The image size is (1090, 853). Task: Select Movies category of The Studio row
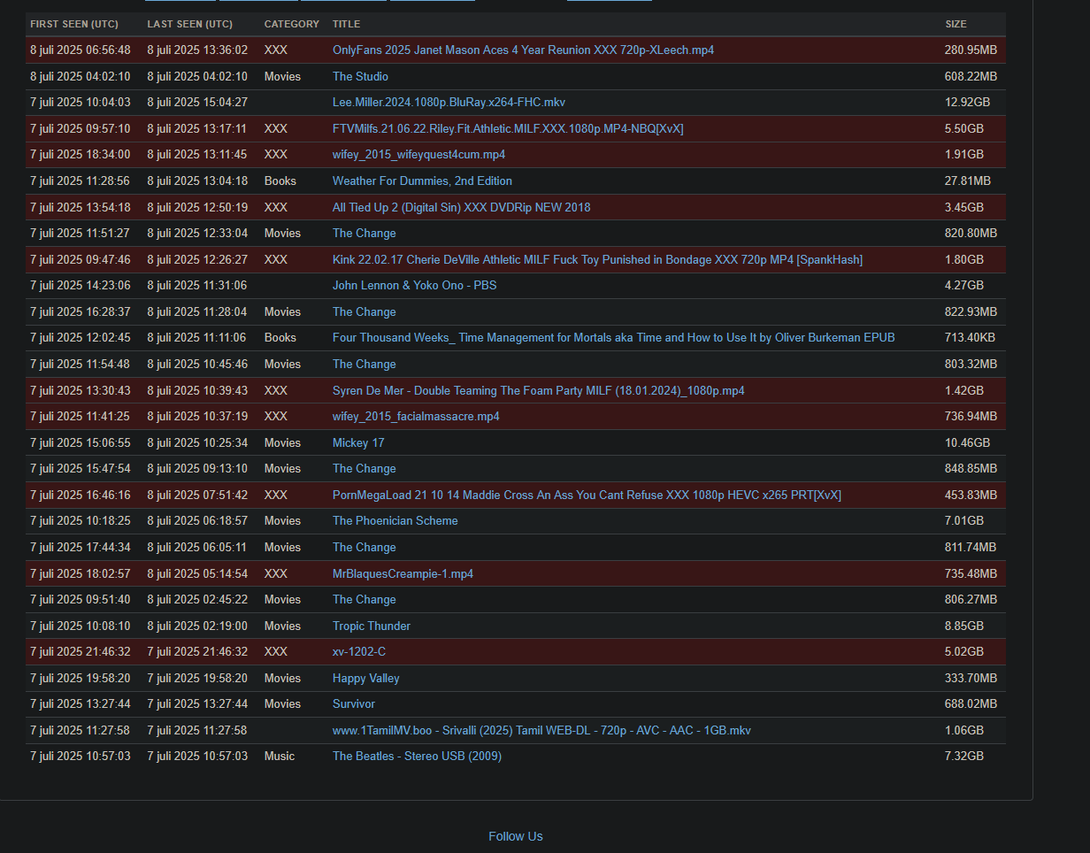pos(282,77)
